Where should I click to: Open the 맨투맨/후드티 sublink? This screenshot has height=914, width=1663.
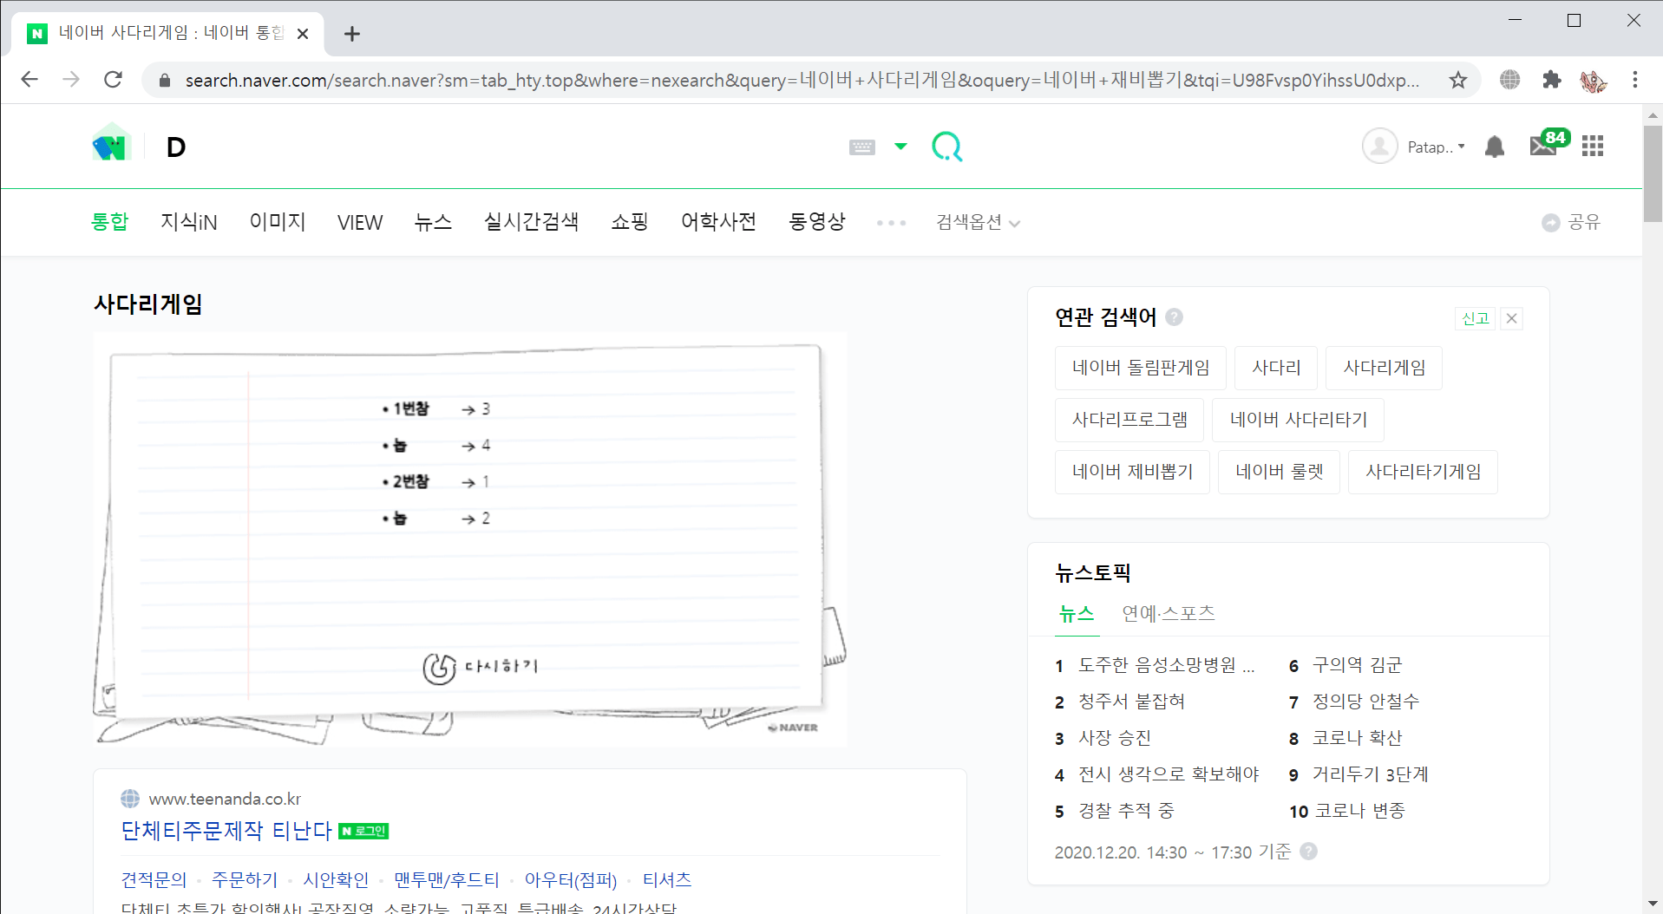[447, 880]
